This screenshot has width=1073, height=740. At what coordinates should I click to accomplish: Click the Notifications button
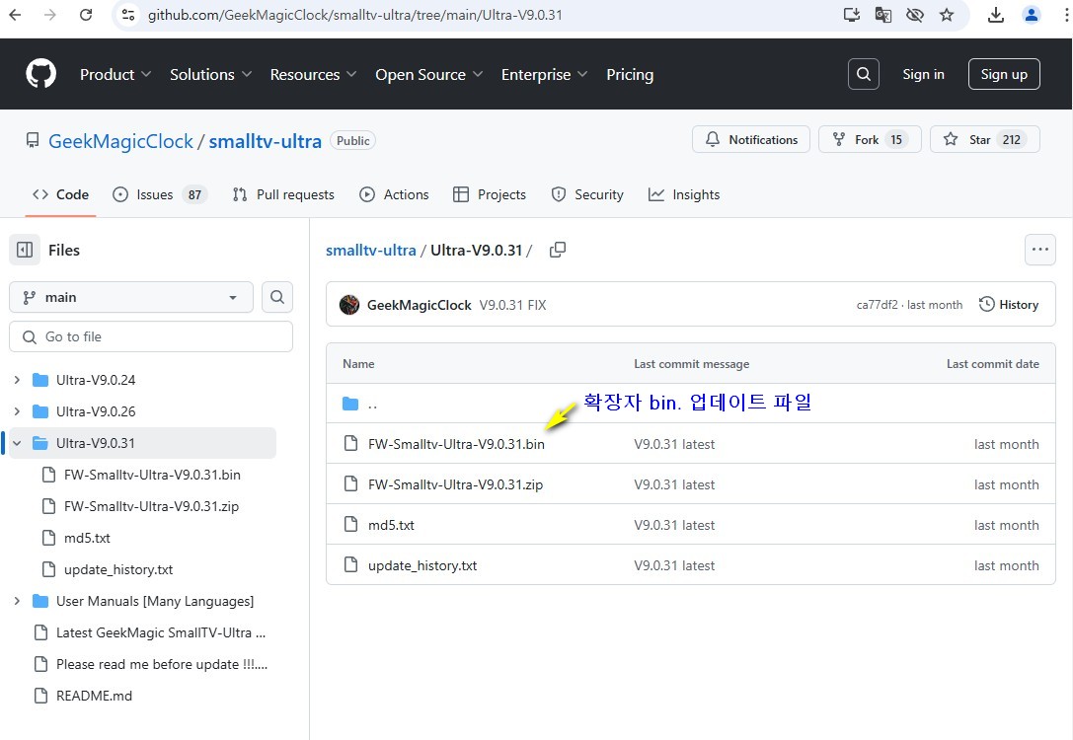(751, 139)
